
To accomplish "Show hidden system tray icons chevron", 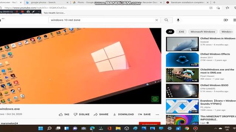I will pyautogui.click(x=215, y=128).
